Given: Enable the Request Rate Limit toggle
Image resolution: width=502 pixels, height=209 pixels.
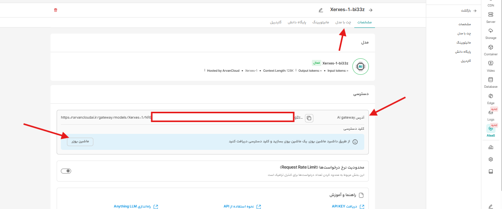Looking at the screenshot, I should 67,171.
